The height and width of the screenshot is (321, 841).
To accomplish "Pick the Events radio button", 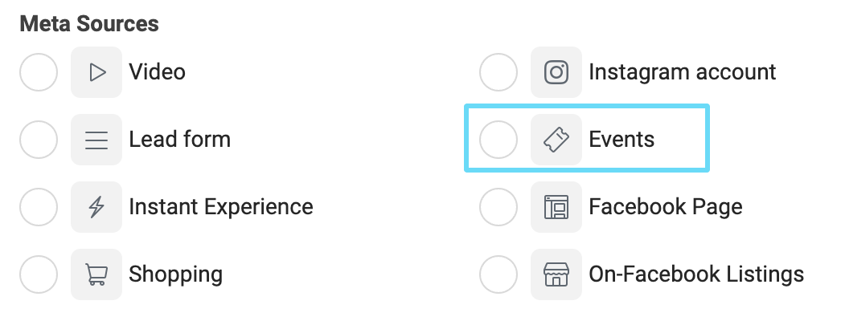I will (498, 140).
